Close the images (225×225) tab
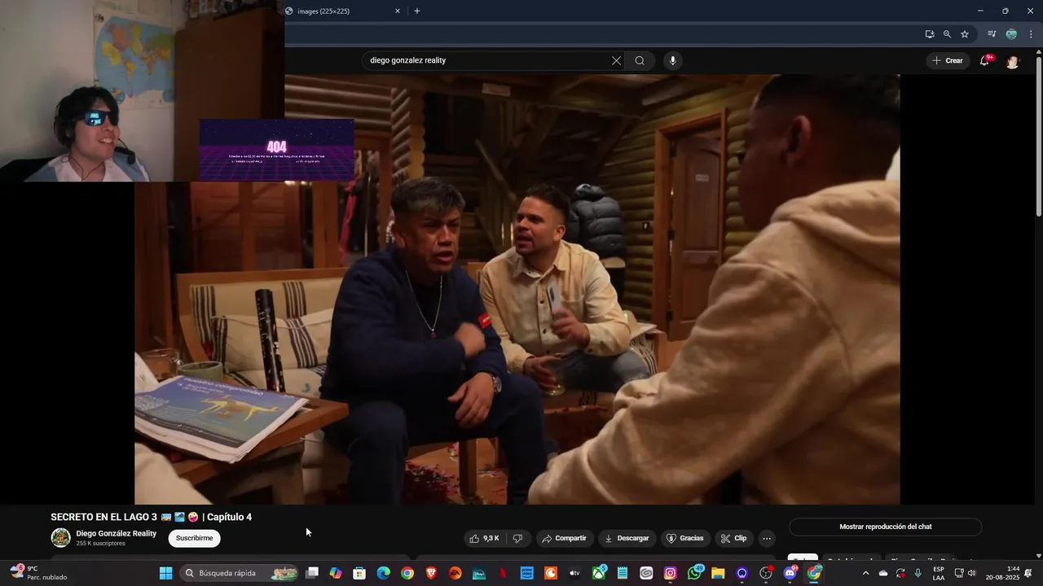The width and height of the screenshot is (1043, 586). tap(398, 11)
